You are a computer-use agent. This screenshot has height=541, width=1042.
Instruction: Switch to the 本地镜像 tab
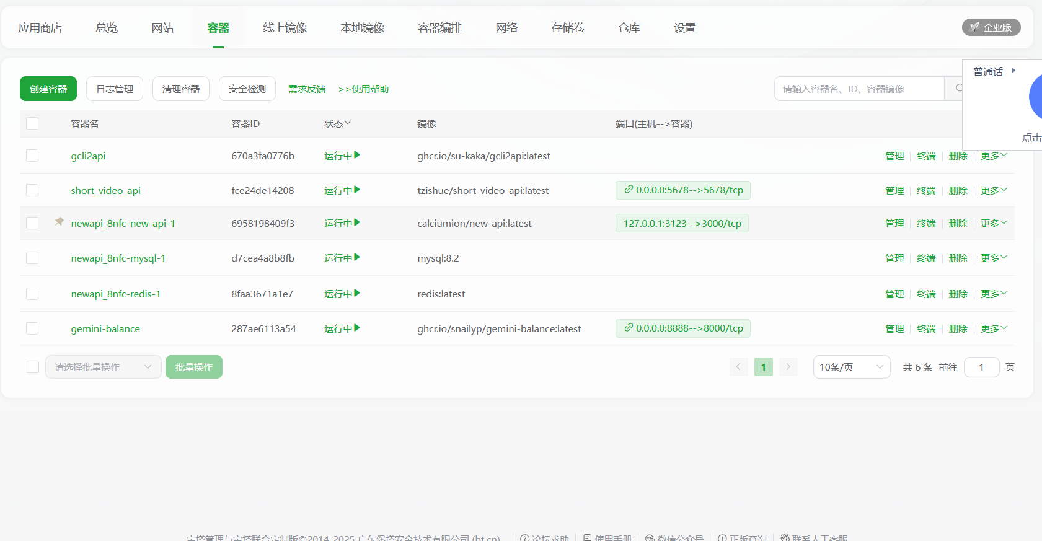point(362,28)
